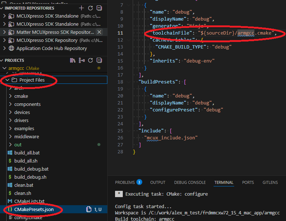This screenshot has height=221, width=286.
Task: Expand the components folder
Action: (10, 104)
